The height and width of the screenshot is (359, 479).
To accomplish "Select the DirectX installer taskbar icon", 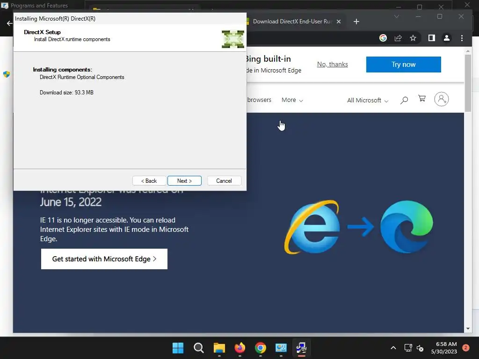I will (x=302, y=348).
